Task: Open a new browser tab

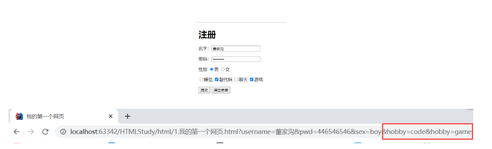Action: (127, 116)
